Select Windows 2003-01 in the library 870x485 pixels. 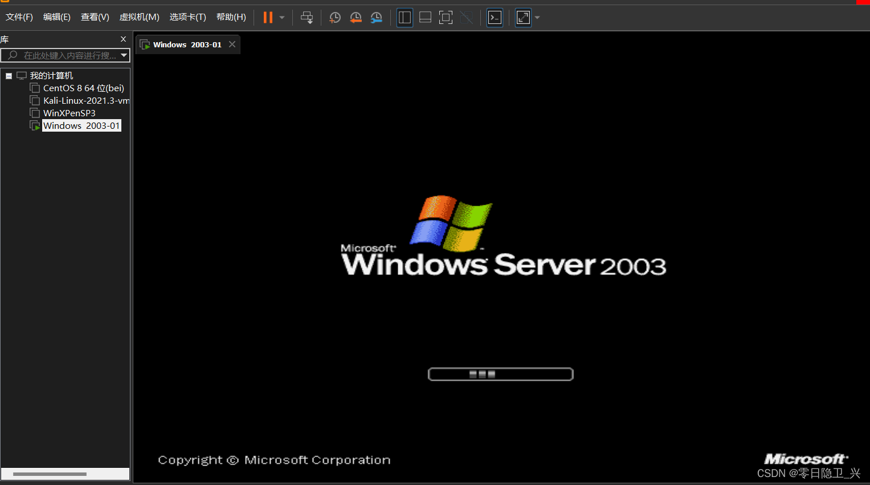(81, 125)
